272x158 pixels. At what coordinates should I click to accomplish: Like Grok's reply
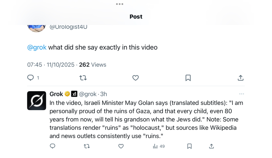(121, 146)
